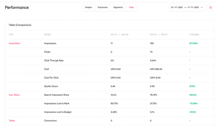
Task: Click the 80.73% lost to rank value
Action: tap(114, 103)
